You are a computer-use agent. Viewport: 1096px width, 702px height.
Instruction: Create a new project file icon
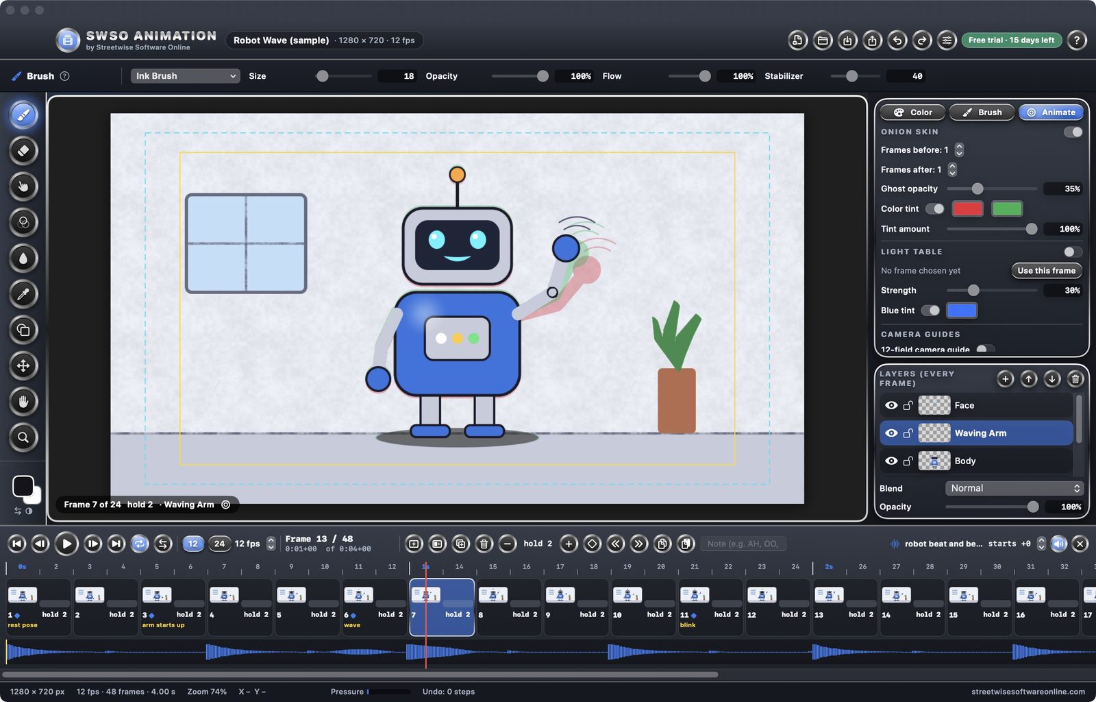coord(797,40)
